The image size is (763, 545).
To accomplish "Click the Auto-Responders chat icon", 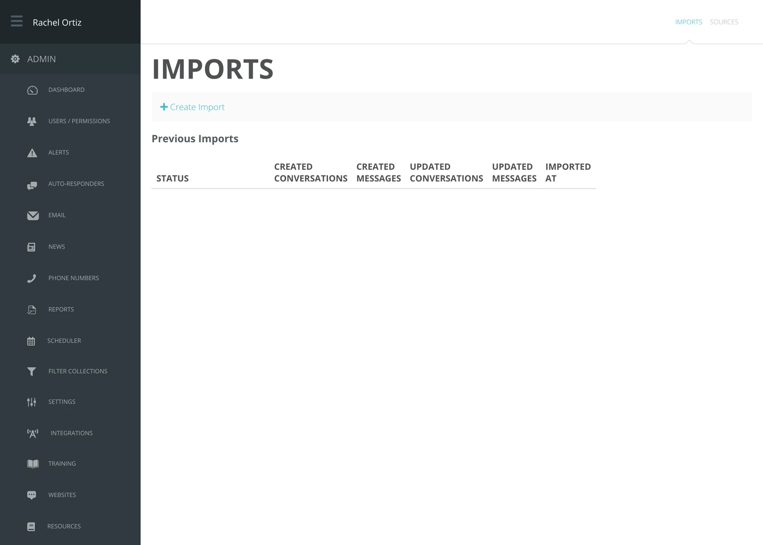I will [x=32, y=185].
